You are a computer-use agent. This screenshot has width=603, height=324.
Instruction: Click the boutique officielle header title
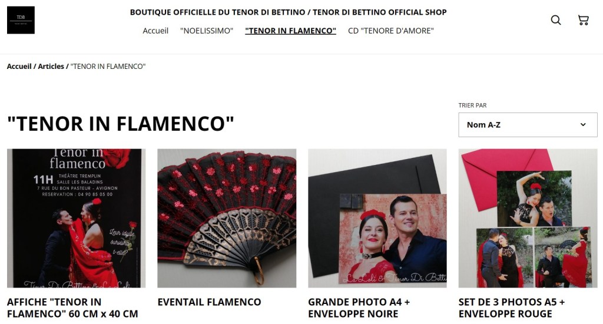[x=289, y=12]
